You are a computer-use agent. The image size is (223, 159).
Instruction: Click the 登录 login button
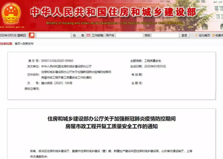[184, 35]
